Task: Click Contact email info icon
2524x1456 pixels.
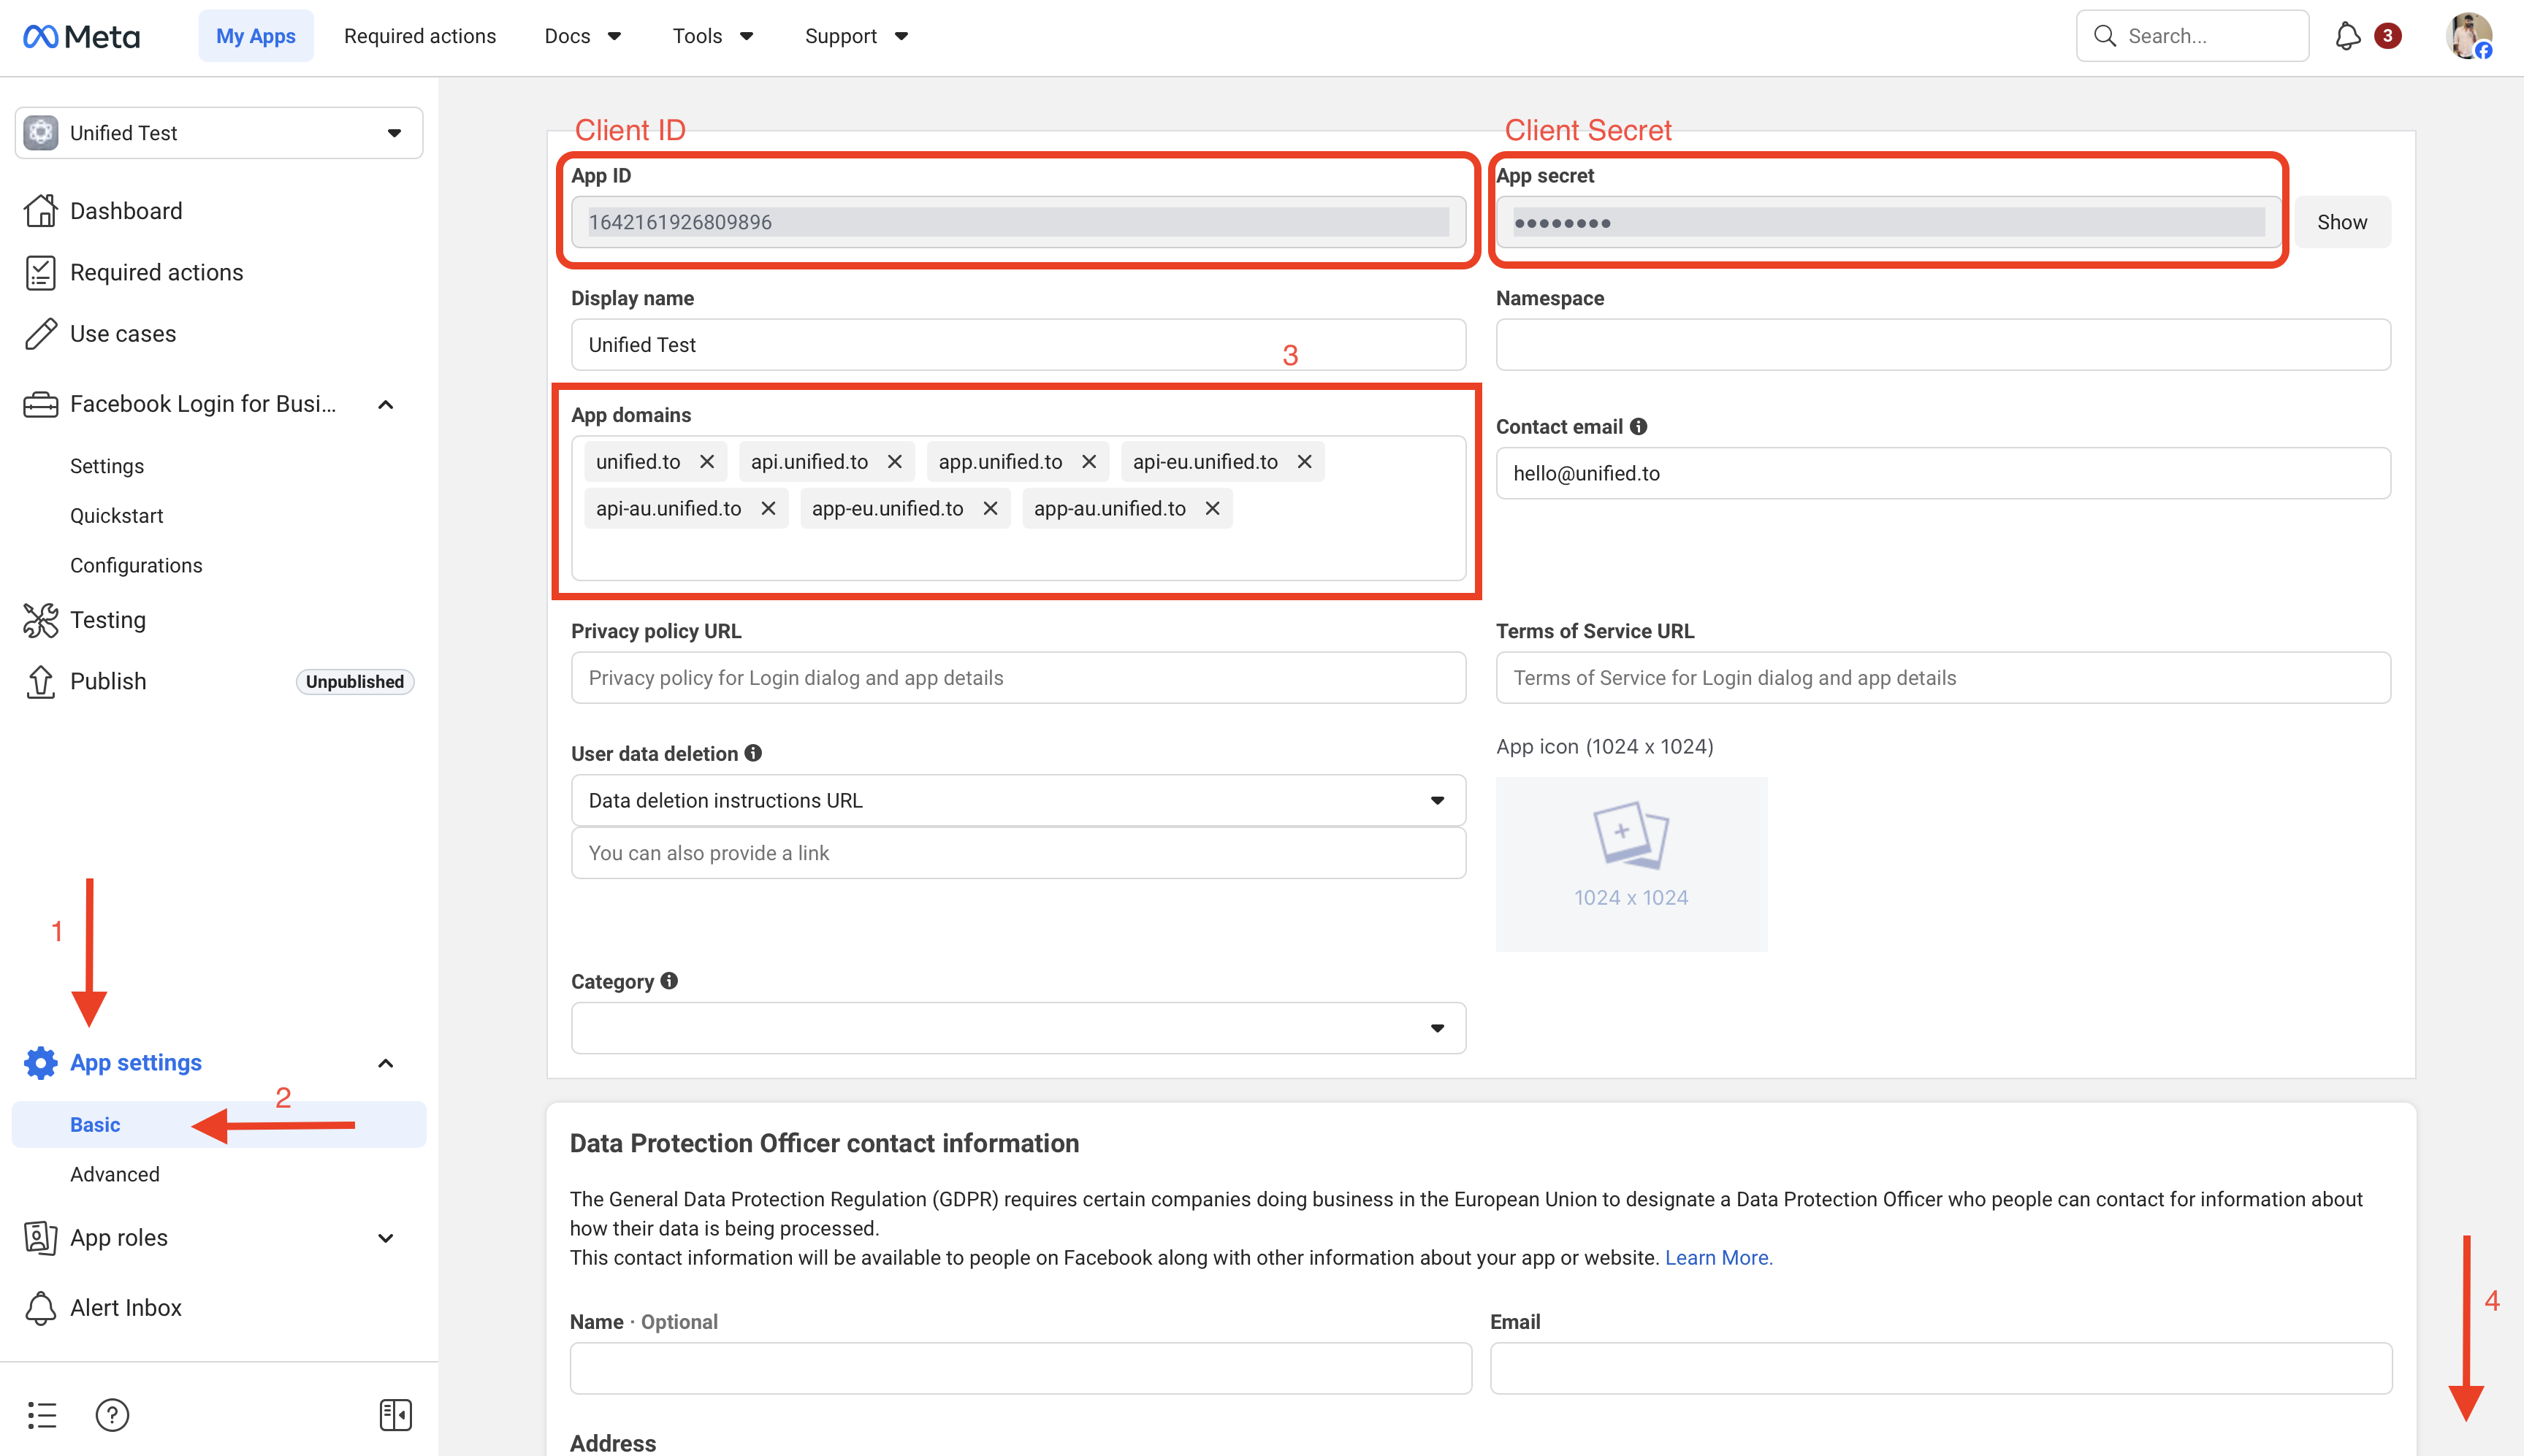Action: (1639, 426)
